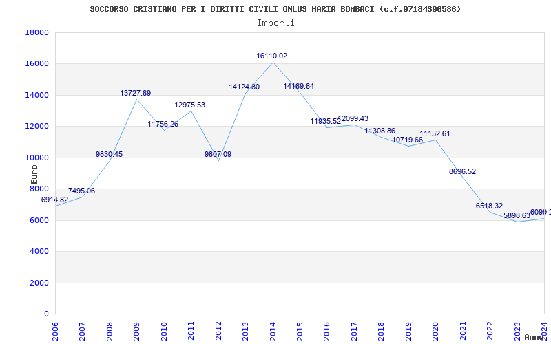Select data label 9830.45
551x344 pixels.
pos(110,154)
